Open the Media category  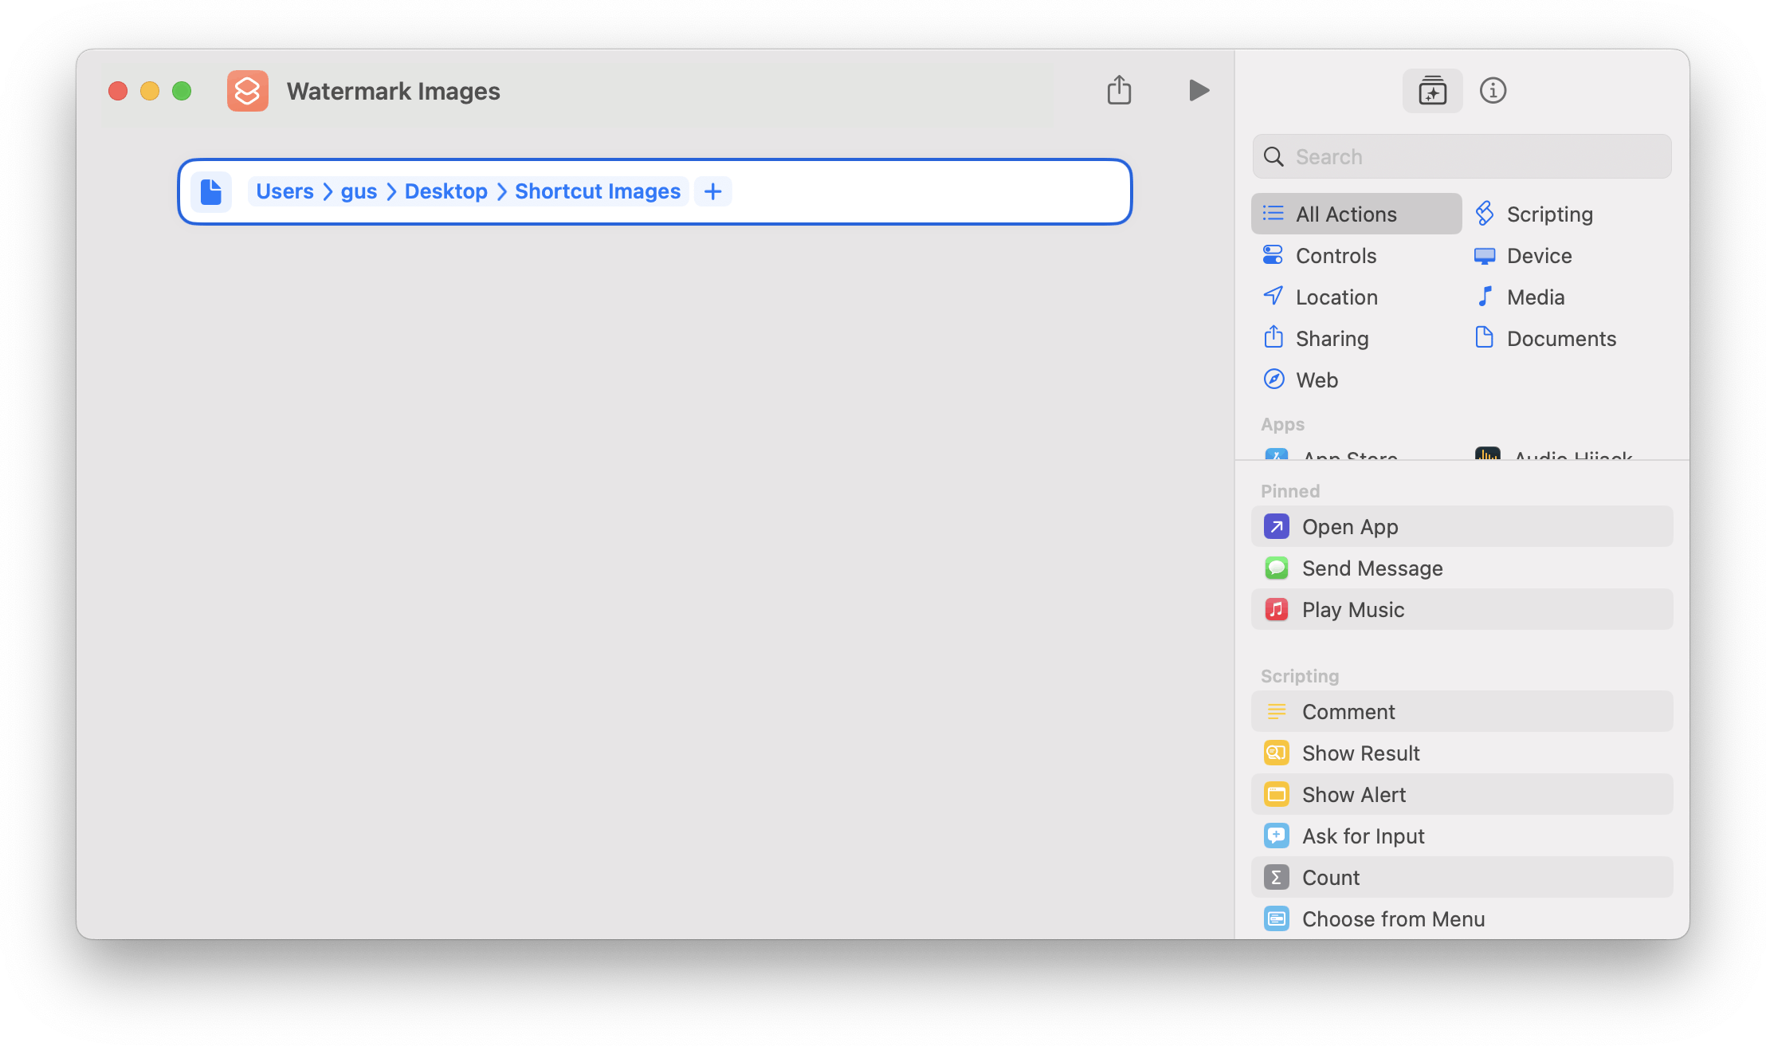coord(1535,297)
